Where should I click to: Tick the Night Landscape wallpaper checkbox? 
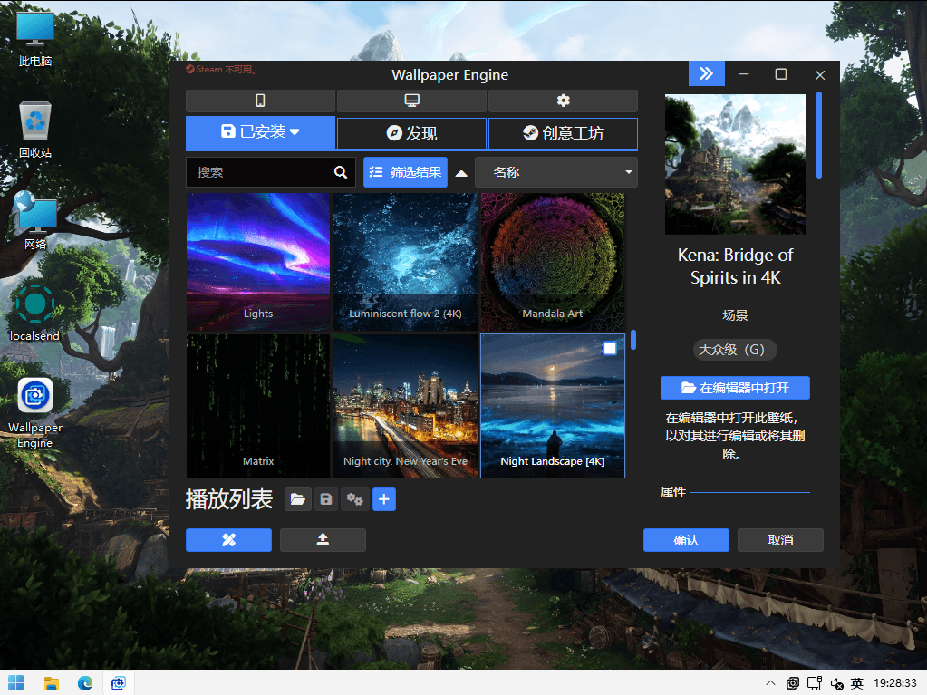tap(610, 348)
